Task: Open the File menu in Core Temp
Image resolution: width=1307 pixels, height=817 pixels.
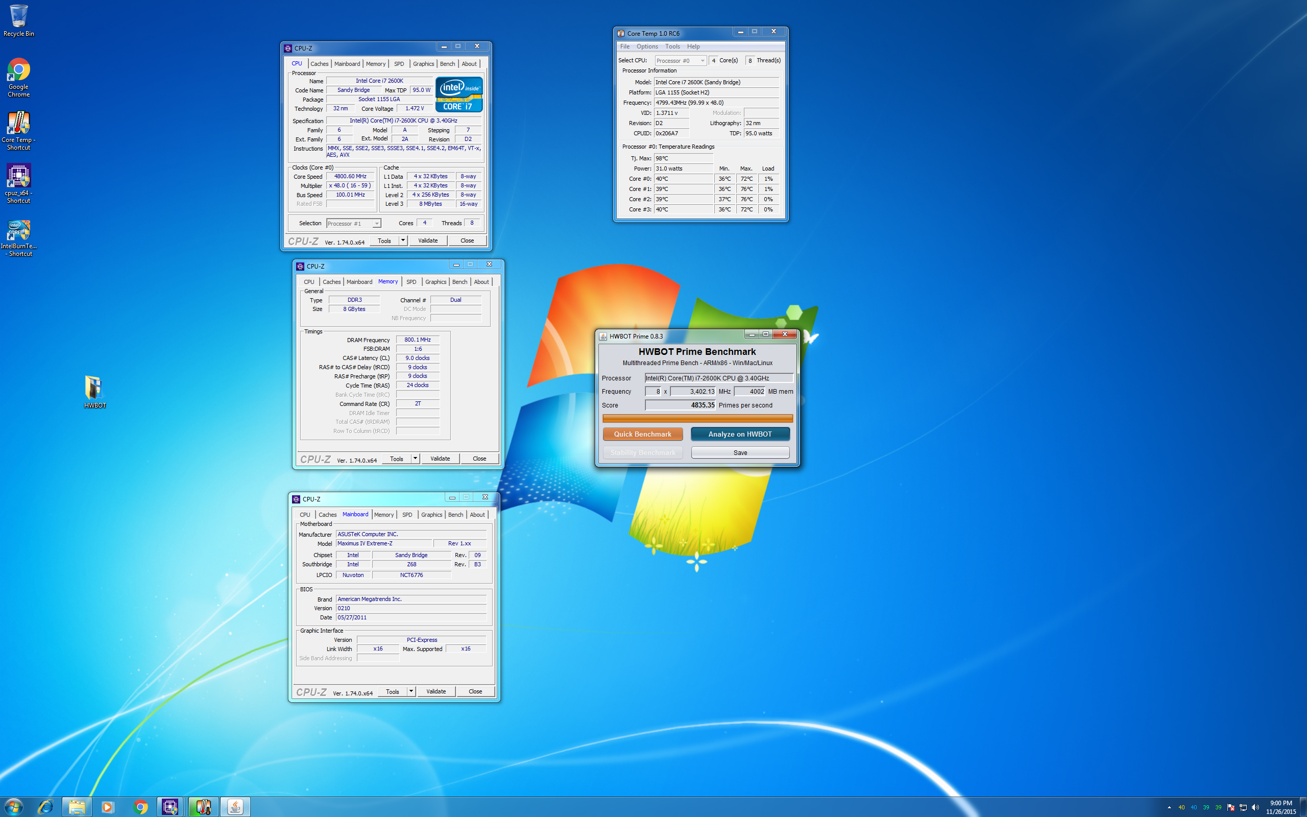Action: (625, 46)
